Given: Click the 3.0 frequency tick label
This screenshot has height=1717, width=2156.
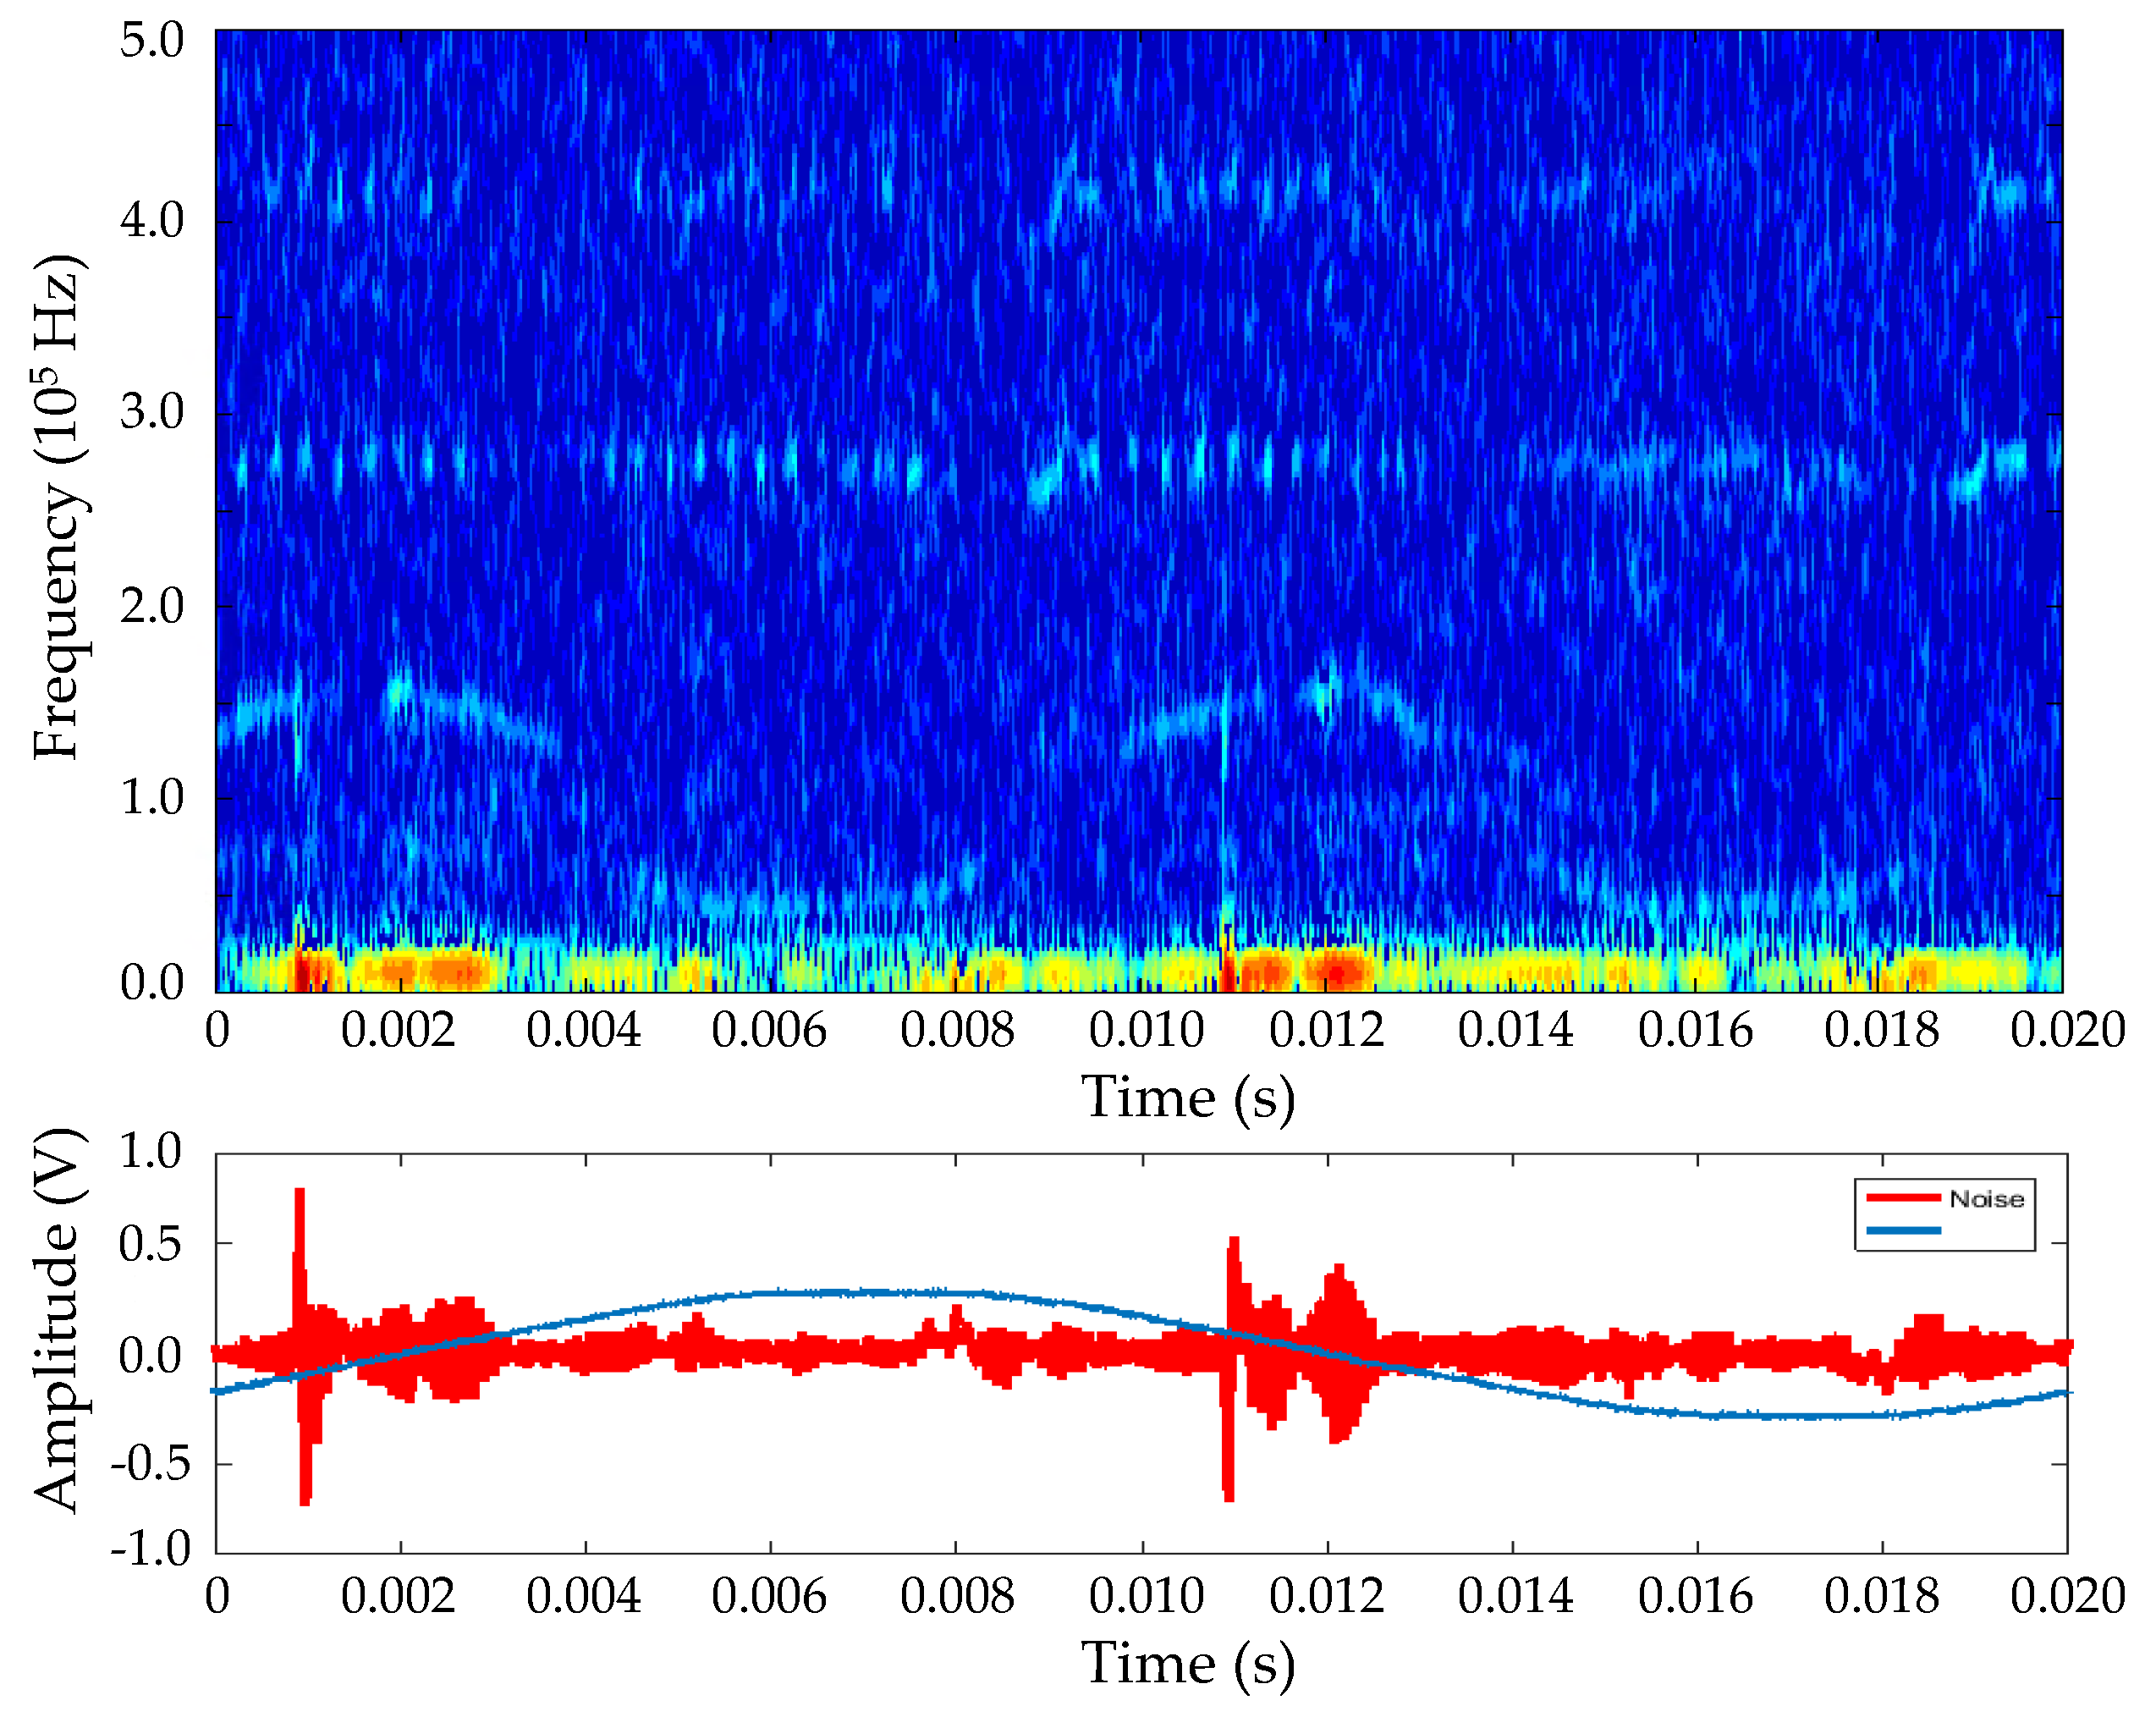Looking at the screenshot, I should pos(152,411).
